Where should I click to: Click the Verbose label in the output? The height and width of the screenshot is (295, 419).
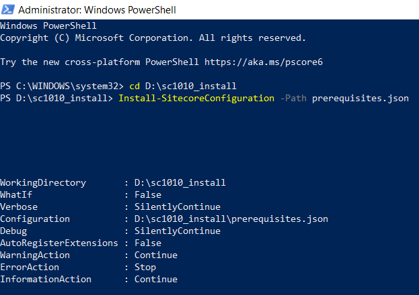click(19, 206)
